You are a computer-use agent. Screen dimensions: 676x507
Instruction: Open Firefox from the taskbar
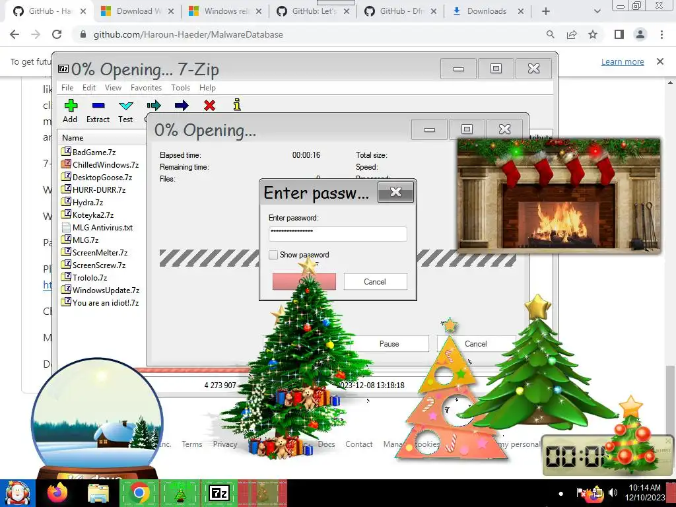57,492
